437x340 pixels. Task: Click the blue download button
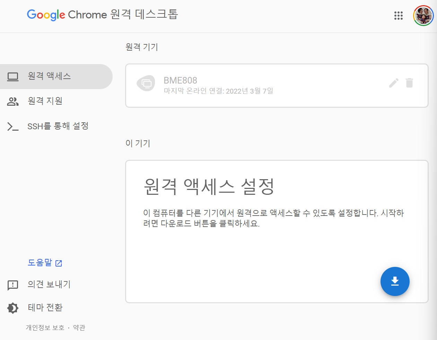tap(395, 281)
